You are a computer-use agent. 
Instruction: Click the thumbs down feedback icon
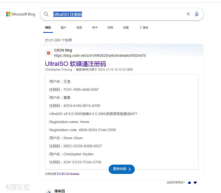195,183
